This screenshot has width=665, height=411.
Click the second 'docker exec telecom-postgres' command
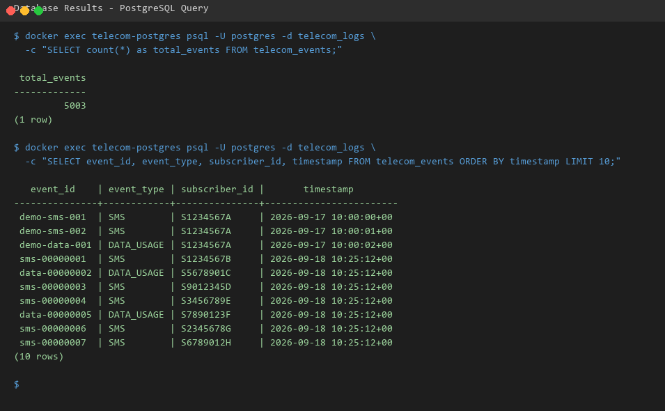pos(195,148)
